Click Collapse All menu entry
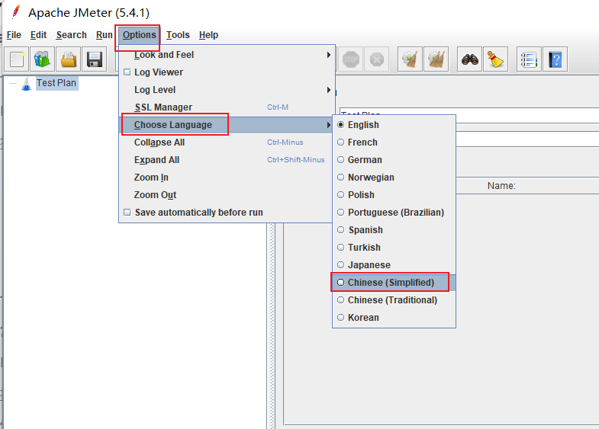 tap(227, 142)
